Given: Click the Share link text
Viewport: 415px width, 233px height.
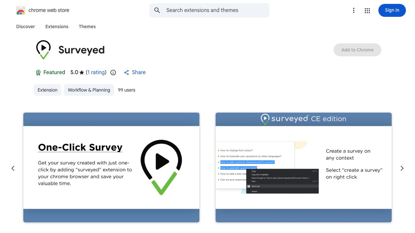Looking at the screenshot, I should point(139,72).
